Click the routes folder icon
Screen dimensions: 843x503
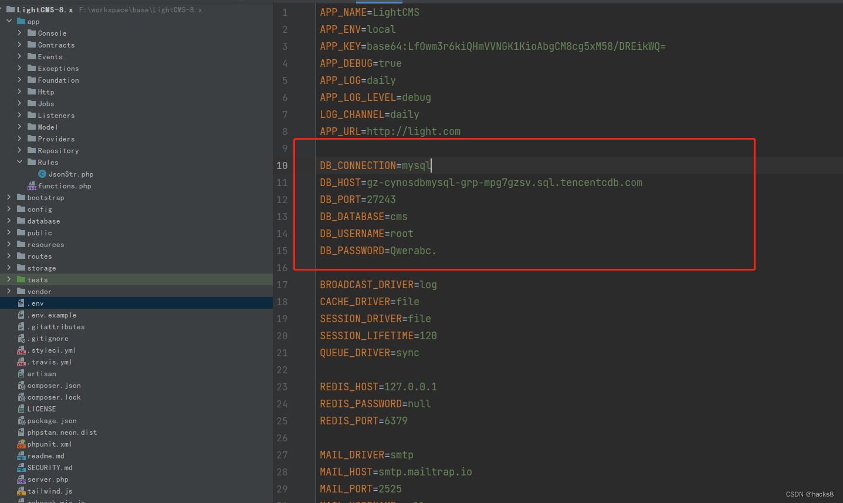tap(21, 256)
